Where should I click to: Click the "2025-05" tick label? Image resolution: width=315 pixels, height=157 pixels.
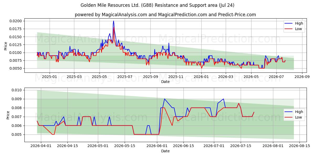click(x=99, y=77)
